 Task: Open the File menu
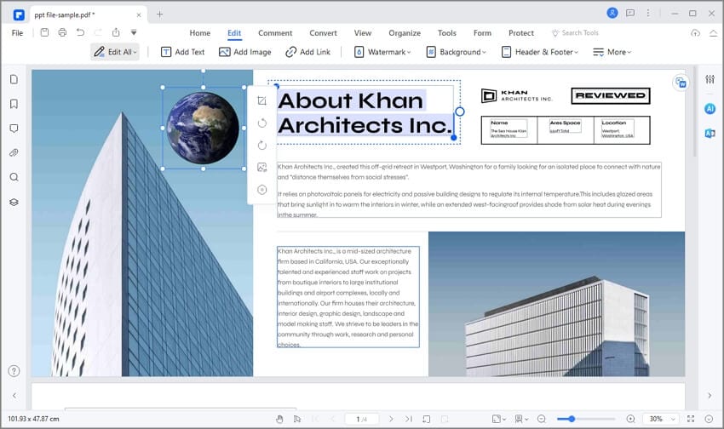pos(17,32)
